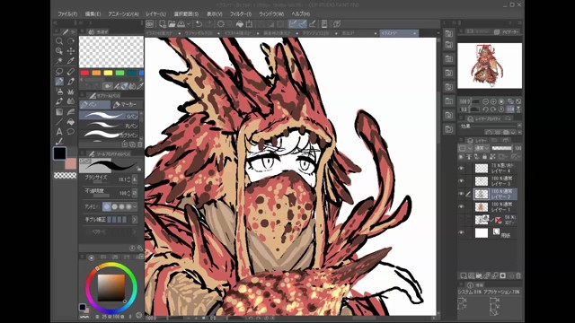Click the layer opacity slider

(501, 148)
